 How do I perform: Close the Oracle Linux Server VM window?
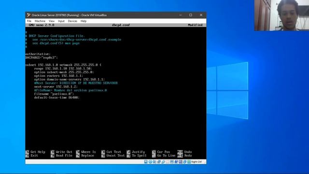coord(201,15)
